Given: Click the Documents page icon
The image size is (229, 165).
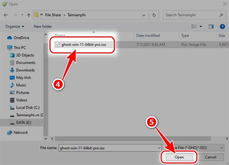Looking at the screenshot, I should coord(12,63).
